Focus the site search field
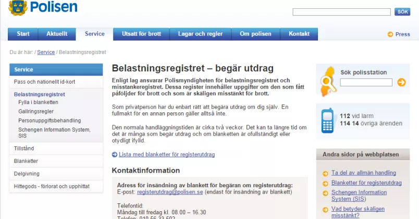This screenshot has width=419, height=219. point(341,12)
